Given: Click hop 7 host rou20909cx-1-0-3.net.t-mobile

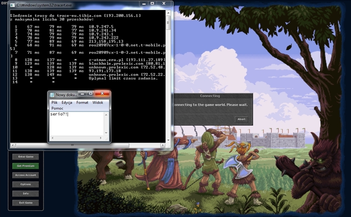Looking at the screenshot, I should [127, 52].
